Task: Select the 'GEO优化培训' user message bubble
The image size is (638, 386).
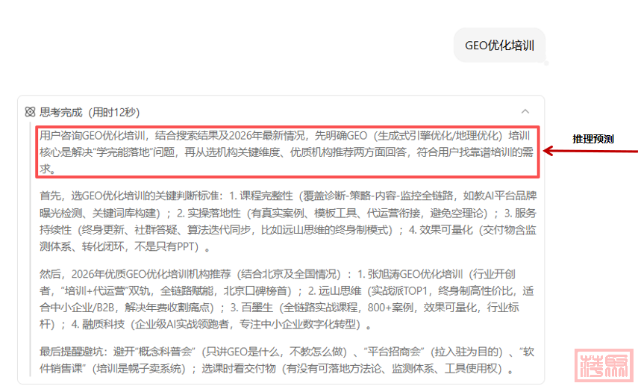Action: [499, 45]
